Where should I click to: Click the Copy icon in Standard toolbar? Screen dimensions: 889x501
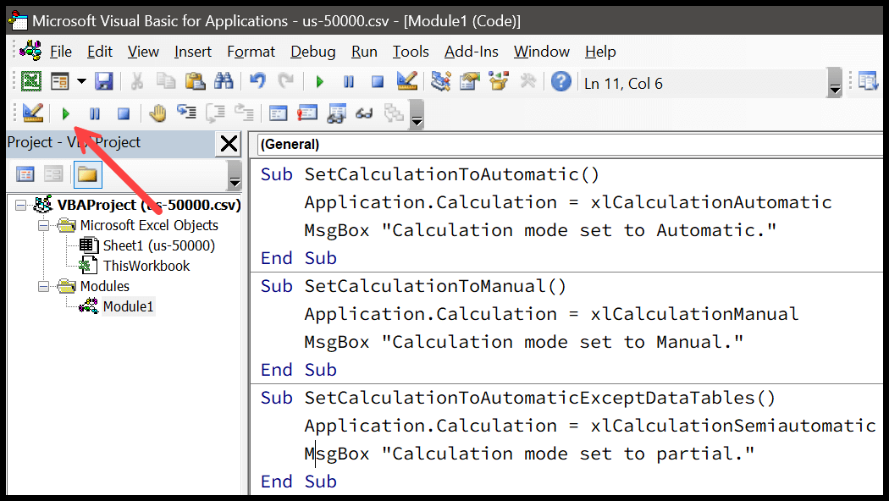(x=166, y=81)
